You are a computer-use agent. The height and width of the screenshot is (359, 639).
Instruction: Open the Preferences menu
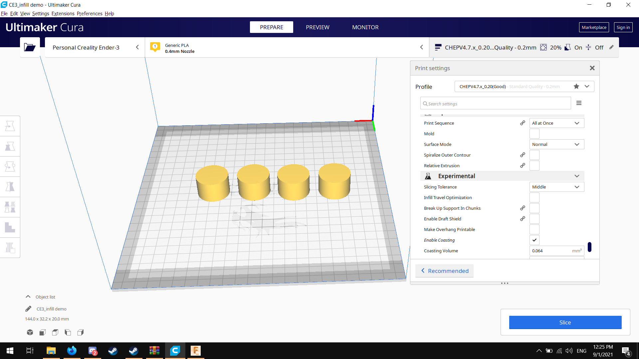90,14
